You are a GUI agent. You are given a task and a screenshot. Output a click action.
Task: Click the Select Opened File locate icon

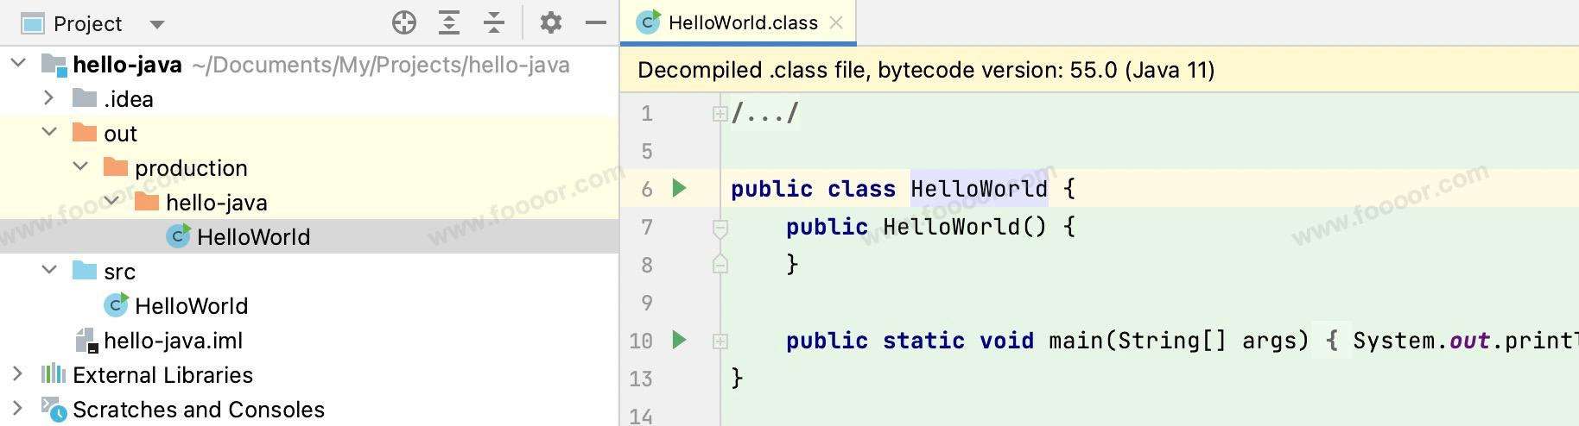(403, 23)
